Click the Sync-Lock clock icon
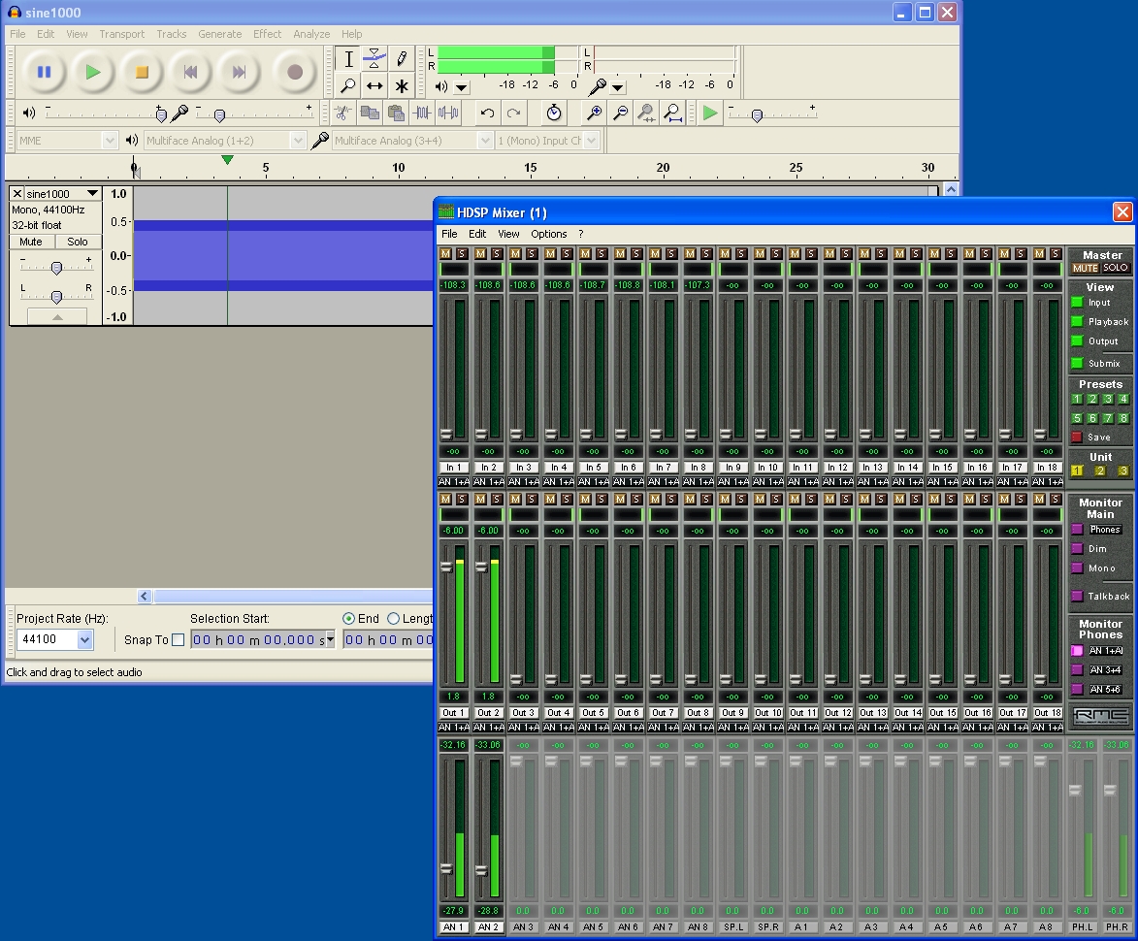This screenshot has height=941, width=1138. pyautogui.click(x=554, y=113)
